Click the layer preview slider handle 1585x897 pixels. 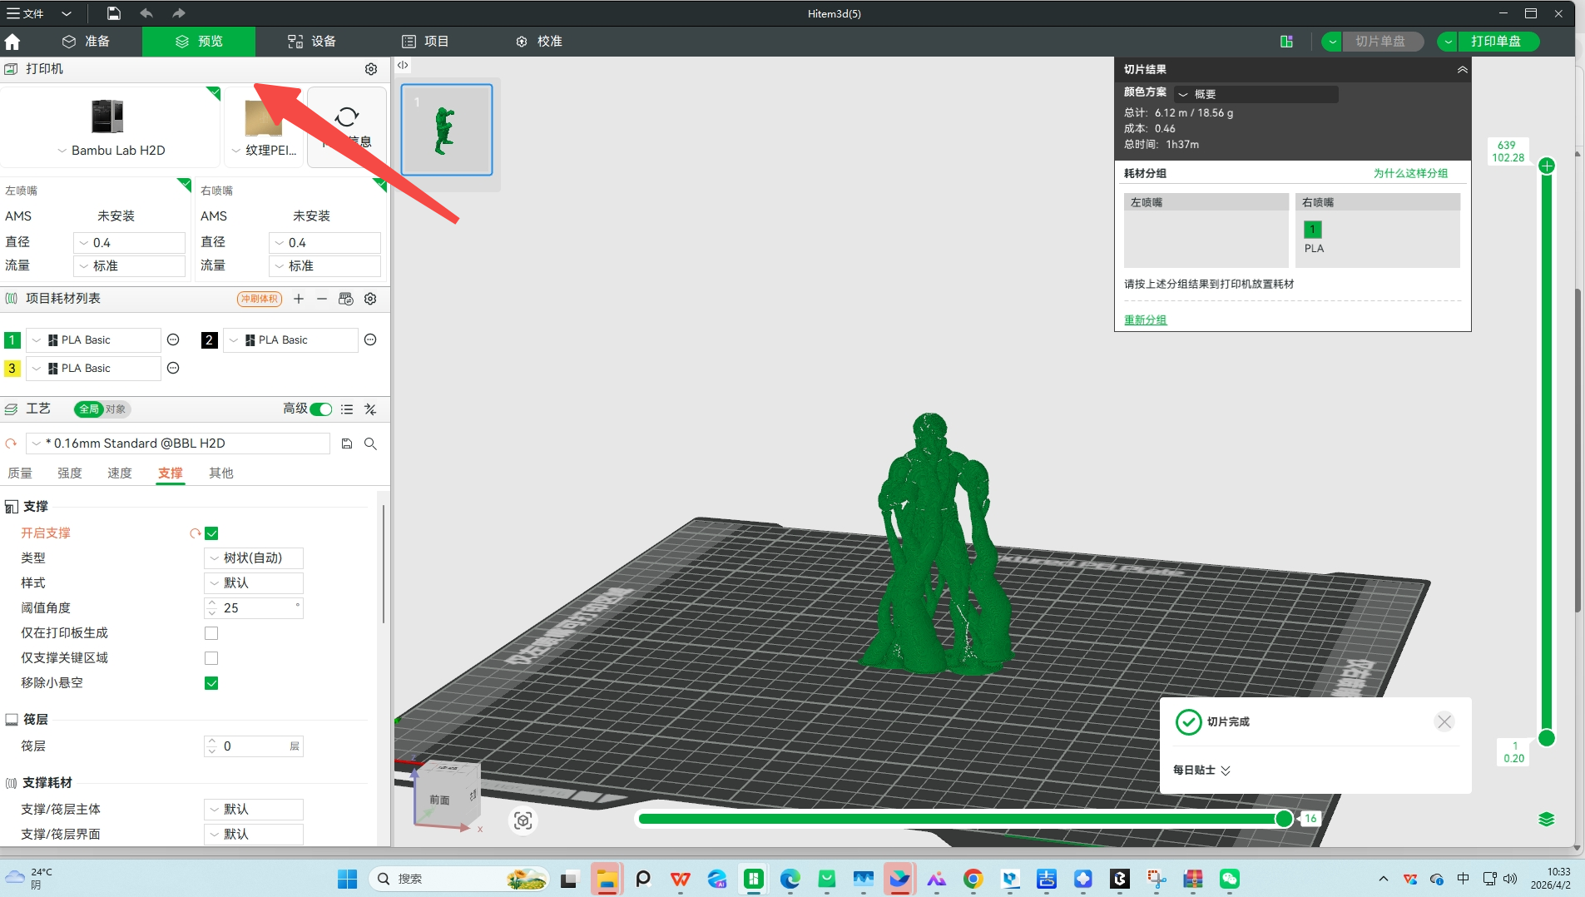click(x=1284, y=819)
